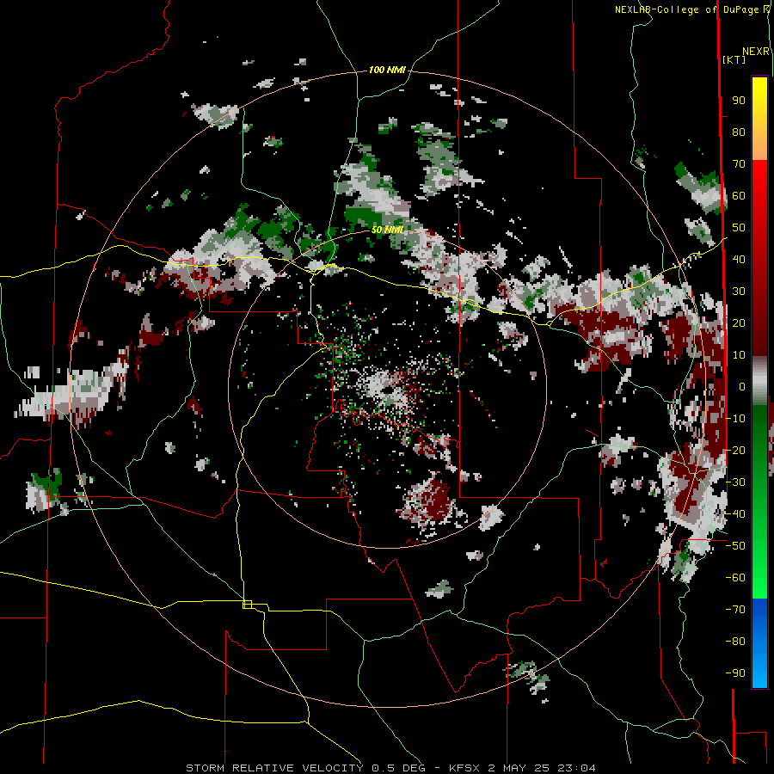Click the -80 value on velocity scale
Screen dimensions: 774x774
(735, 642)
